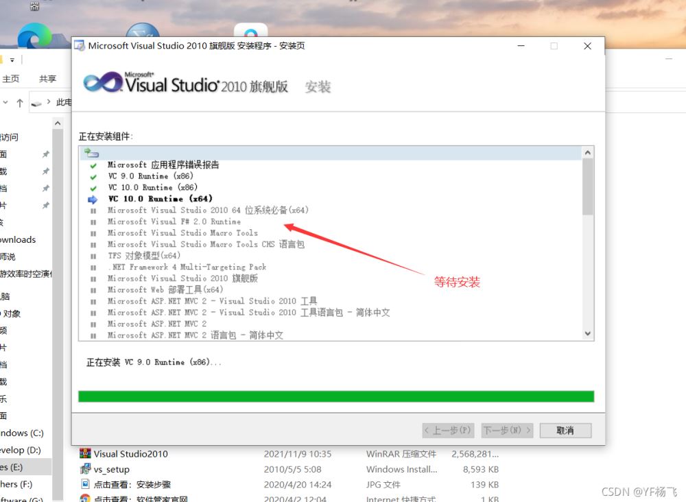Click '2021/11/9 10:35' date of Visual Studio2010
This screenshot has height=502, width=686.
[x=298, y=454]
